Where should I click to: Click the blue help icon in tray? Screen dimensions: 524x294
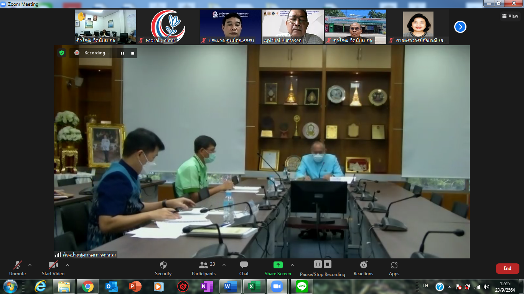click(x=440, y=287)
